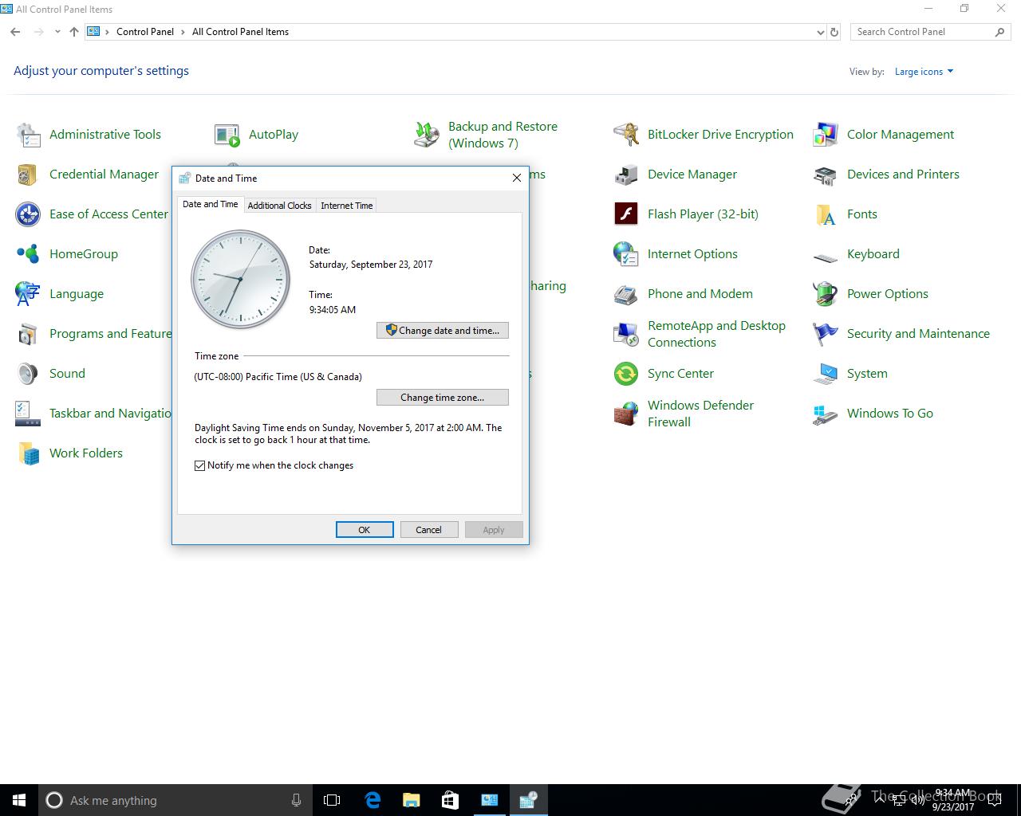Open System computer icon
The height and width of the screenshot is (816, 1021).
[x=826, y=374]
